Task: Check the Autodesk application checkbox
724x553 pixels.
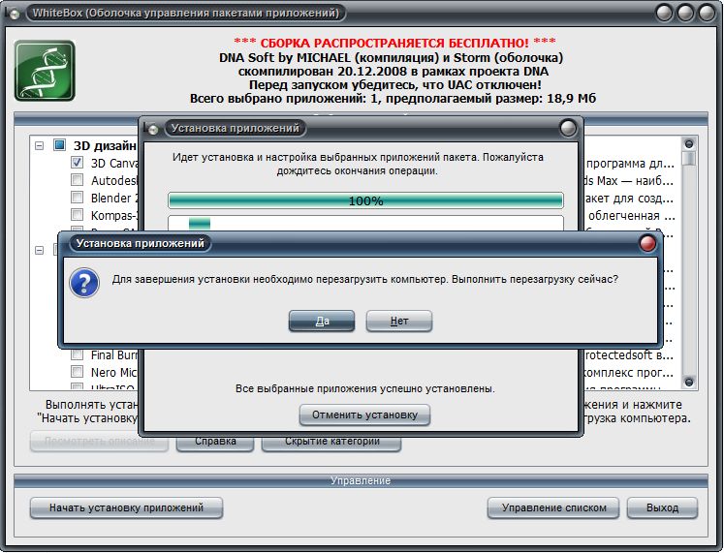Action: pyautogui.click(x=78, y=180)
